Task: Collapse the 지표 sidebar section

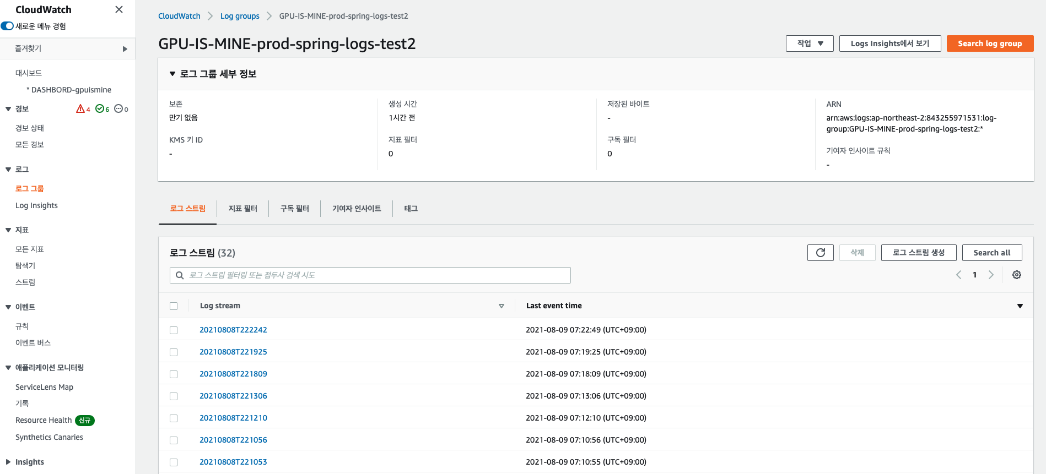Action: (8, 230)
